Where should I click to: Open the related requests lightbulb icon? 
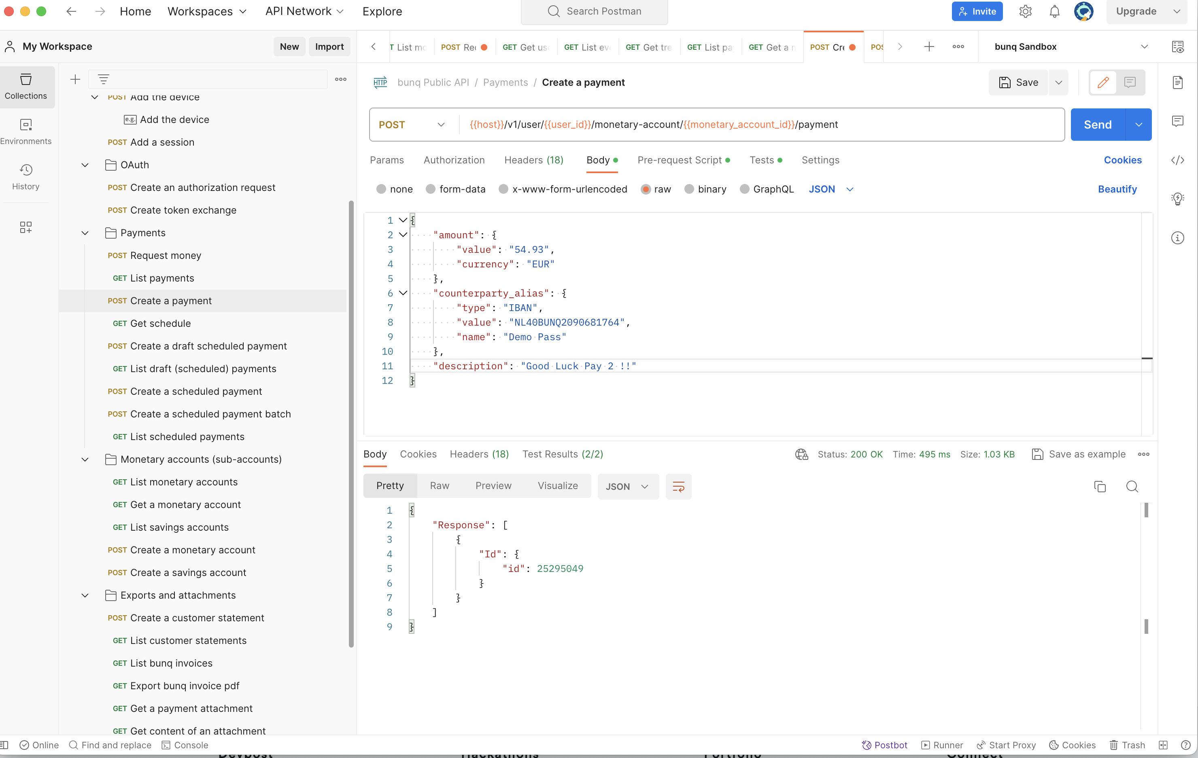pos(1178,199)
